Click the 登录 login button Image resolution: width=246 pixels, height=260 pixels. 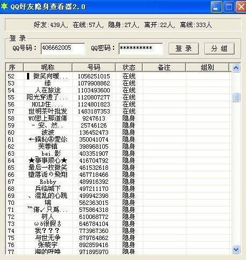184,49
